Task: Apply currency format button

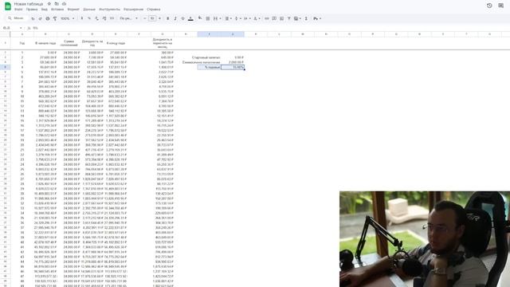Action: pyautogui.click(x=82, y=18)
